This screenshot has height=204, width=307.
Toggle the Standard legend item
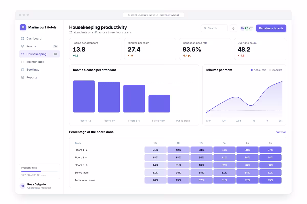tap(276, 70)
